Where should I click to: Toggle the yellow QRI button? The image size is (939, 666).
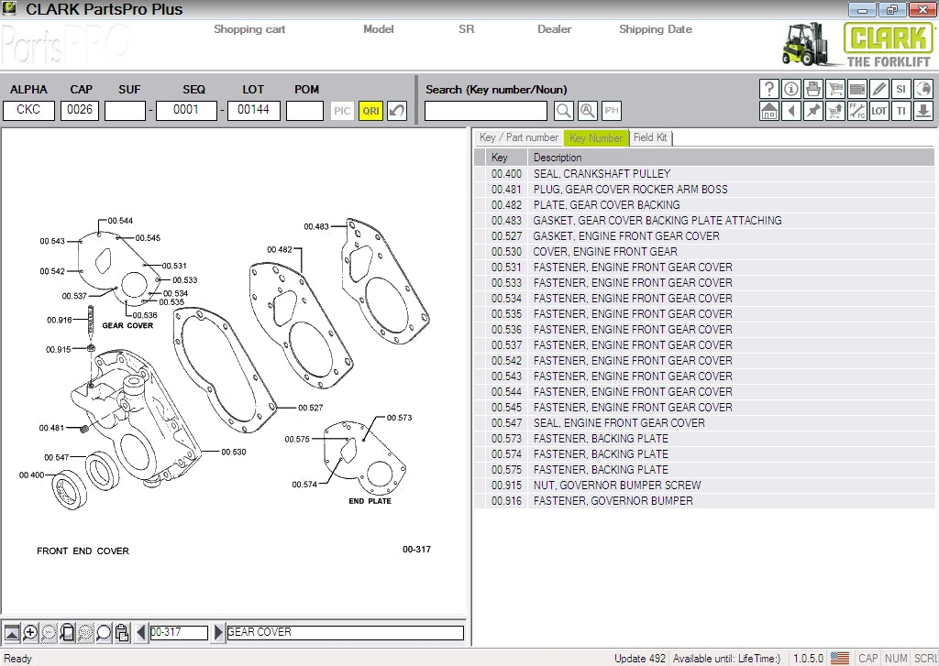370,111
